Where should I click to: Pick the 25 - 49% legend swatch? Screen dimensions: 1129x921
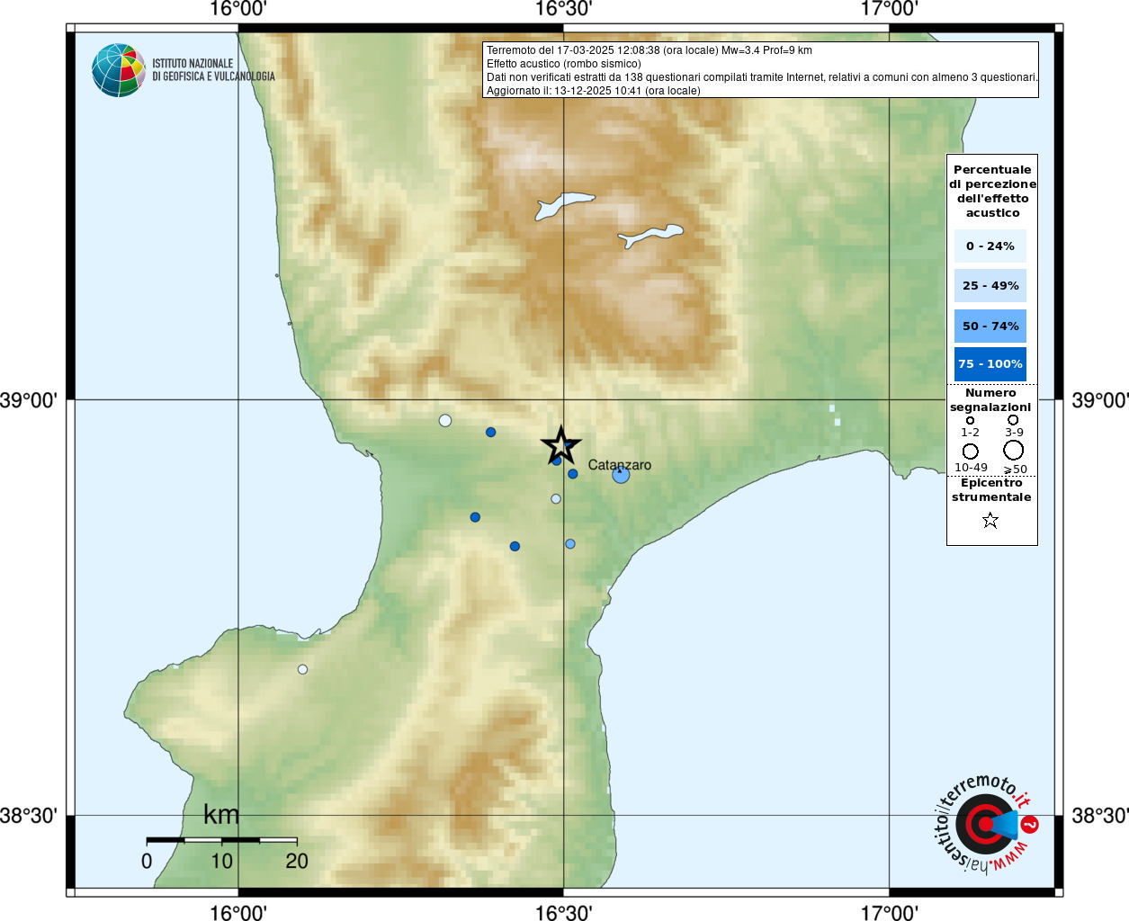point(990,286)
